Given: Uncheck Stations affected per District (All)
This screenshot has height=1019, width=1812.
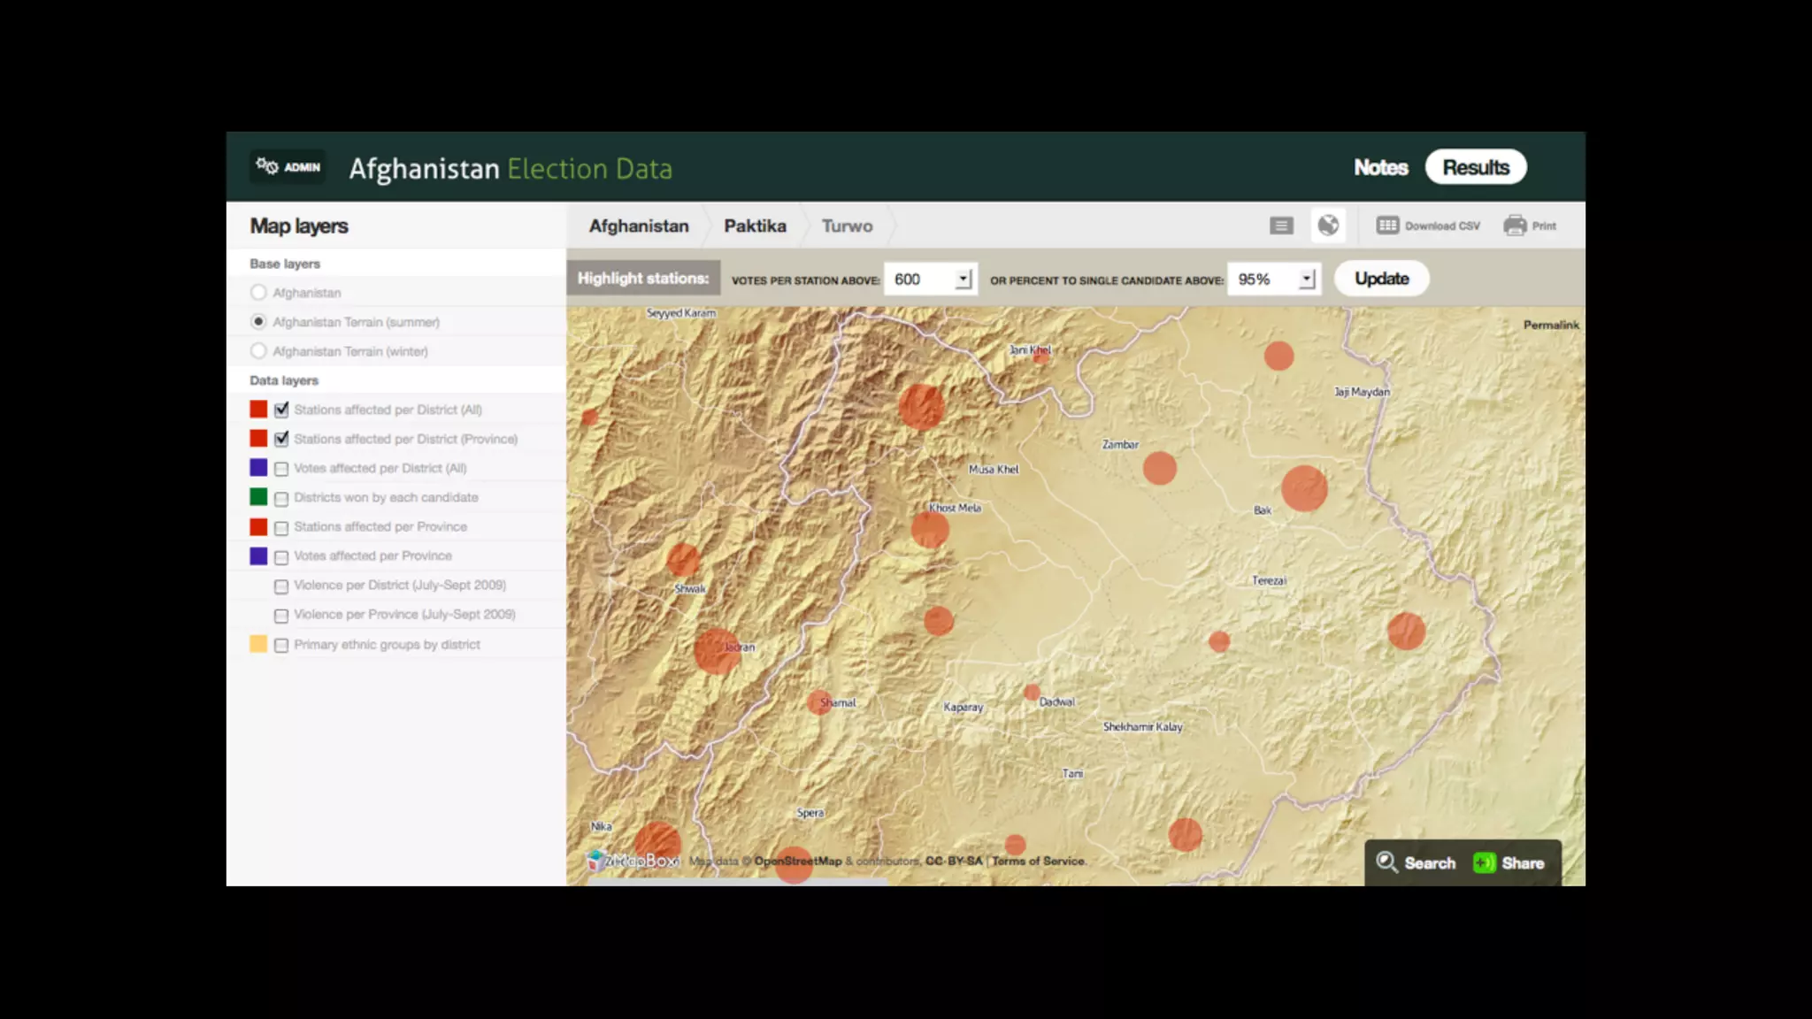Looking at the screenshot, I should [281, 410].
